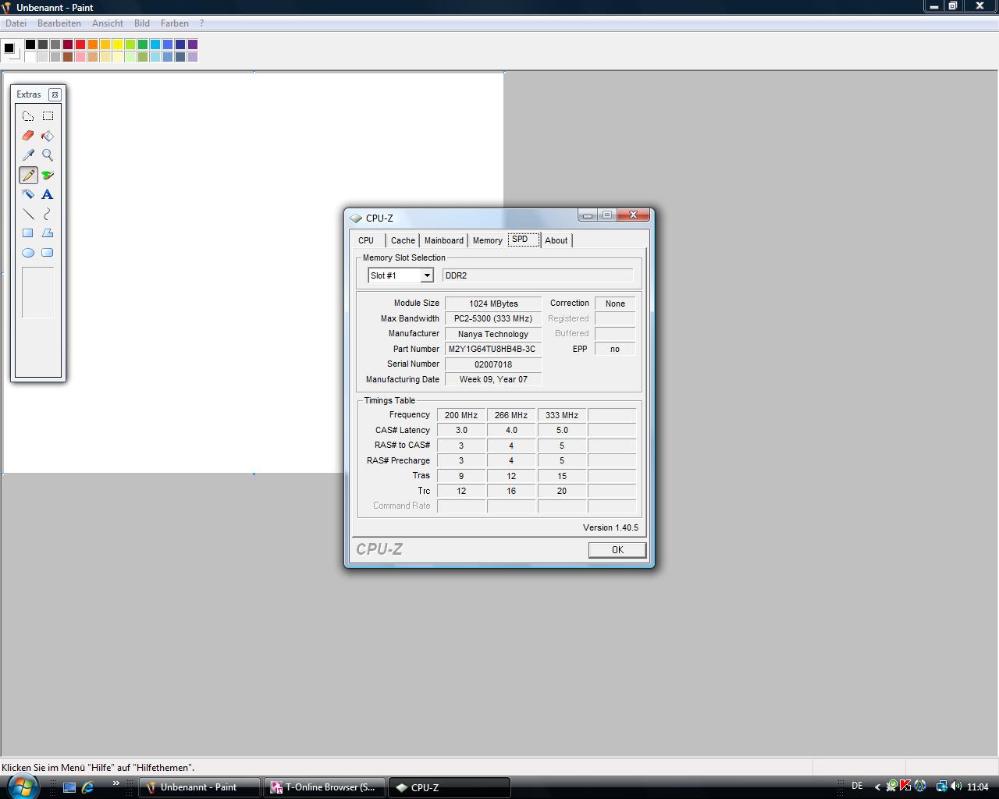Select the Rounded rectangle tool
Viewport: 999px width, 799px height.
[48, 253]
